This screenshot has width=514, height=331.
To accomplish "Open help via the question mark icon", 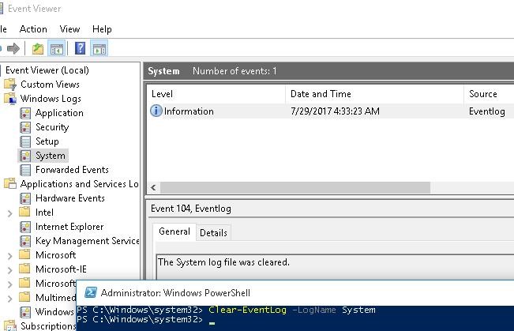I will pos(80,49).
